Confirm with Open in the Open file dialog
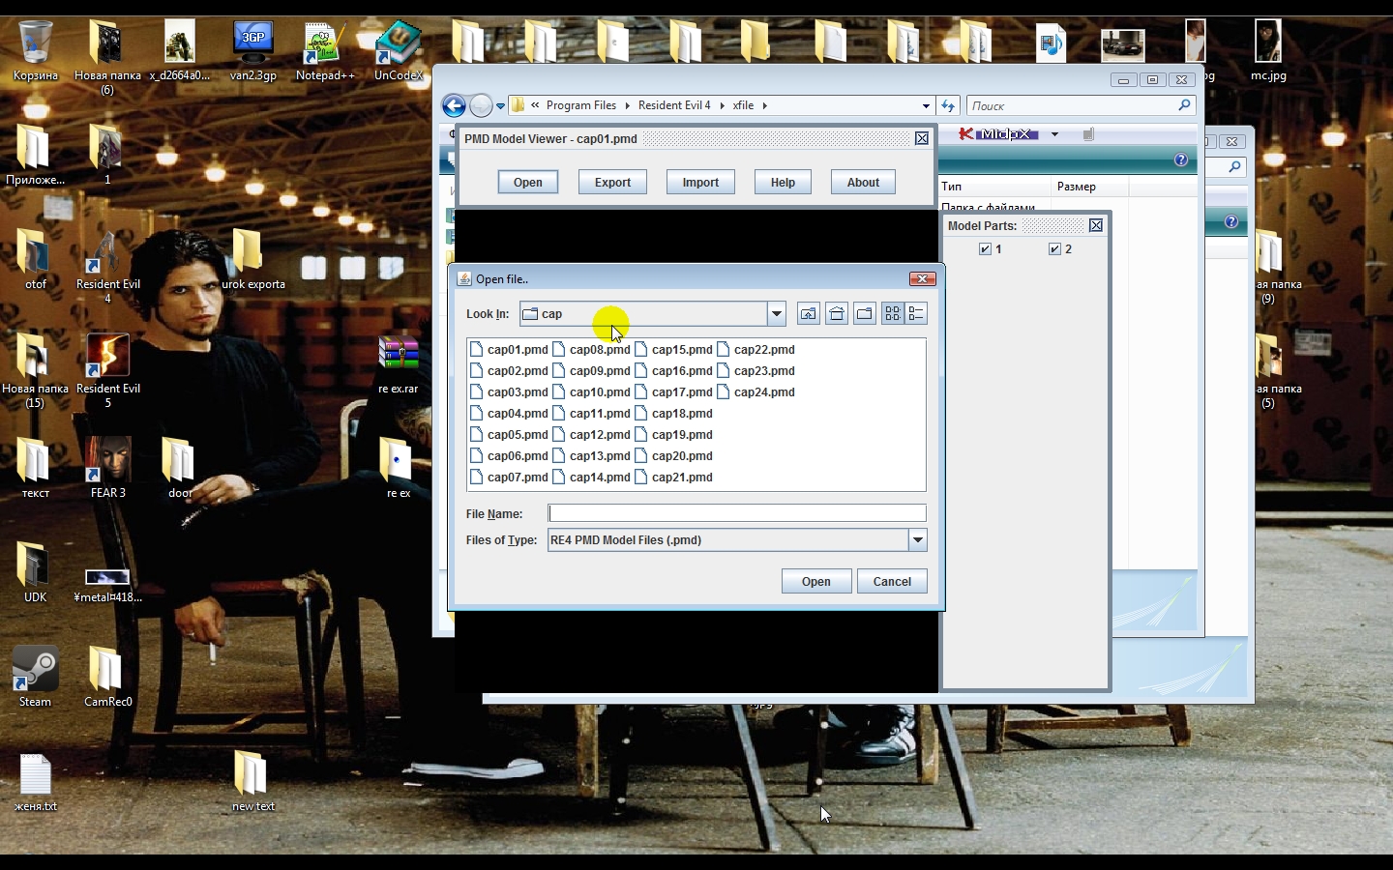The width and height of the screenshot is (1393, 870). [x=816, y=581]
